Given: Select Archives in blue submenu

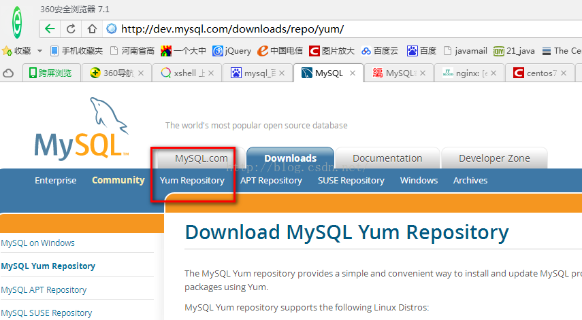Looking at the screenshot, I should click(x=470, y=180).
